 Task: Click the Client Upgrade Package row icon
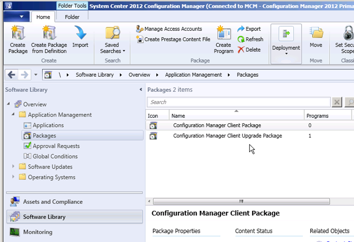[153, 136]
